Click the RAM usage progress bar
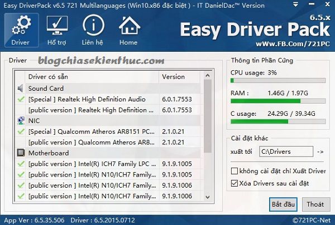This screenshot has width=335, height=225. coord(278,101)
